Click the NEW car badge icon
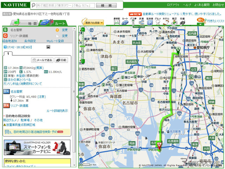Viewport: 225px width, 169px height. (x=135, y=14)
